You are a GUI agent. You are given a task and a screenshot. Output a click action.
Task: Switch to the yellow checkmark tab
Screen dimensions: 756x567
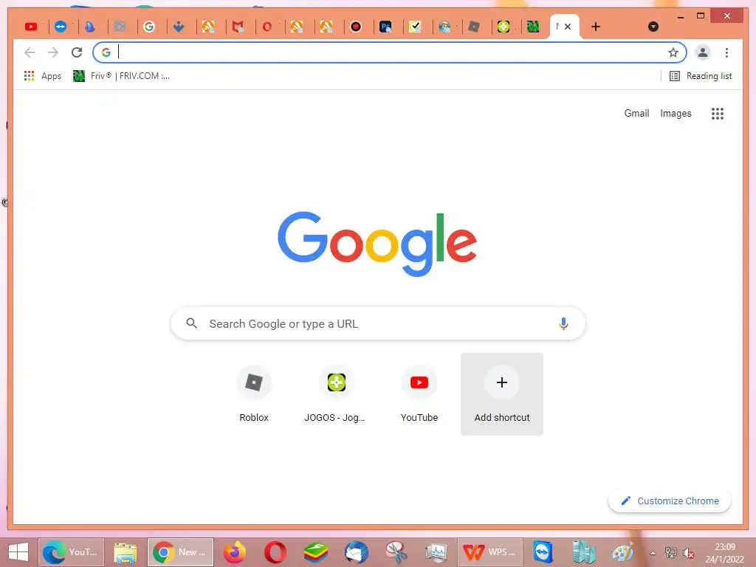tap(415, 27)
